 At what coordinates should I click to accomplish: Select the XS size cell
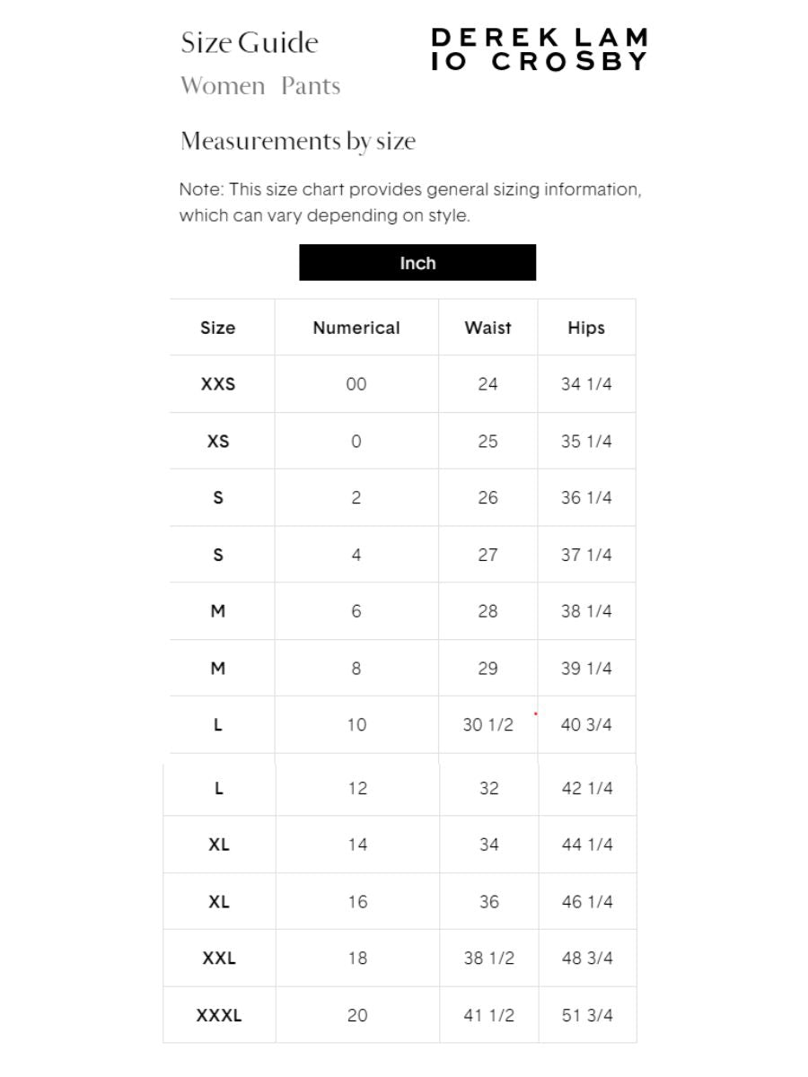coord(218,442)
